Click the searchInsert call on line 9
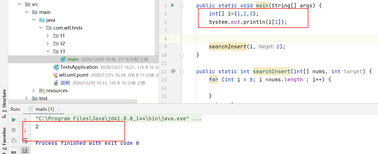The height and width of the screenshot is (154, 378). (227, 47)
